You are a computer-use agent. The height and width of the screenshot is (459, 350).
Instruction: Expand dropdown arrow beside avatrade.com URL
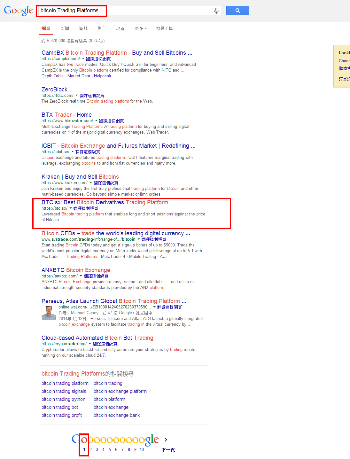[139, 239]
